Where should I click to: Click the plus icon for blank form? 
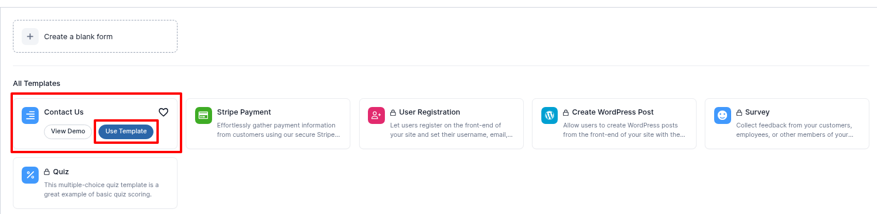tap(30, 36)
